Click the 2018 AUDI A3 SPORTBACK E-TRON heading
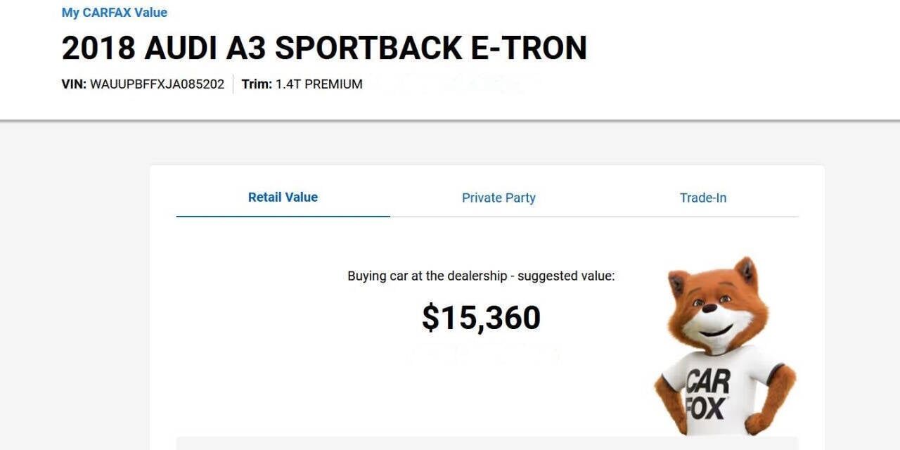The height and width of the screenshot is (450, 900). coord(324,48)
